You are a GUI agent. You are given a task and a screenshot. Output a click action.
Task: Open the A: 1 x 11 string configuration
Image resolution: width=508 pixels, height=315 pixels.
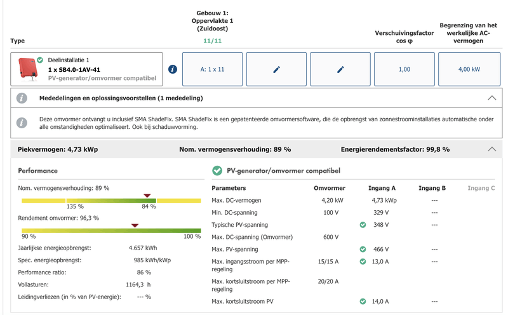click(x=212, y=70)
